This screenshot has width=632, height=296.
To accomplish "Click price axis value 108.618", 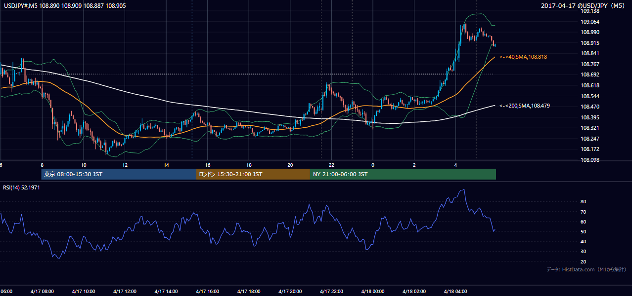I will pyautogui.click(x=589, y=85).
